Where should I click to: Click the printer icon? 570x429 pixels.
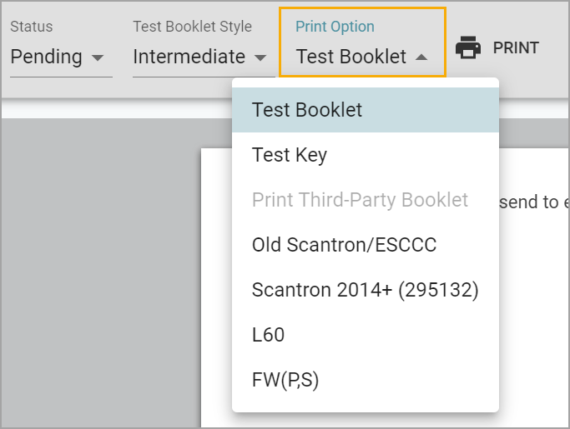468,47
